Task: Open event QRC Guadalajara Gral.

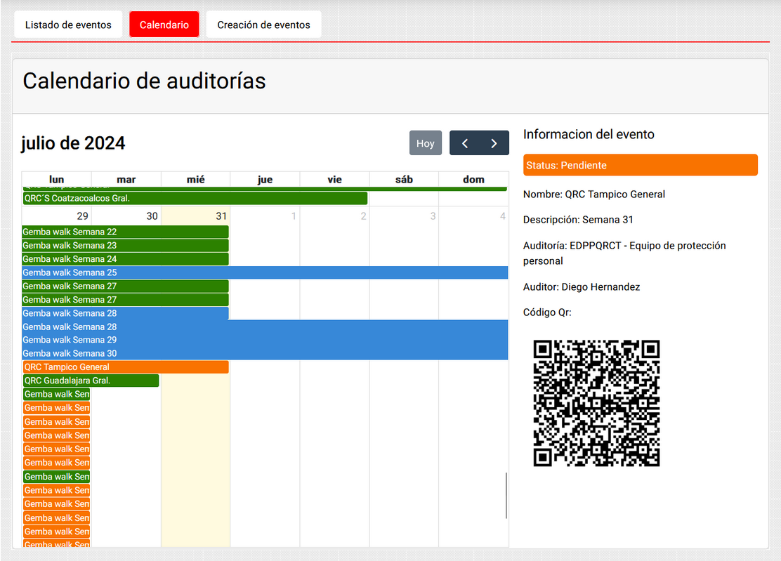Action: coord(91,381)
